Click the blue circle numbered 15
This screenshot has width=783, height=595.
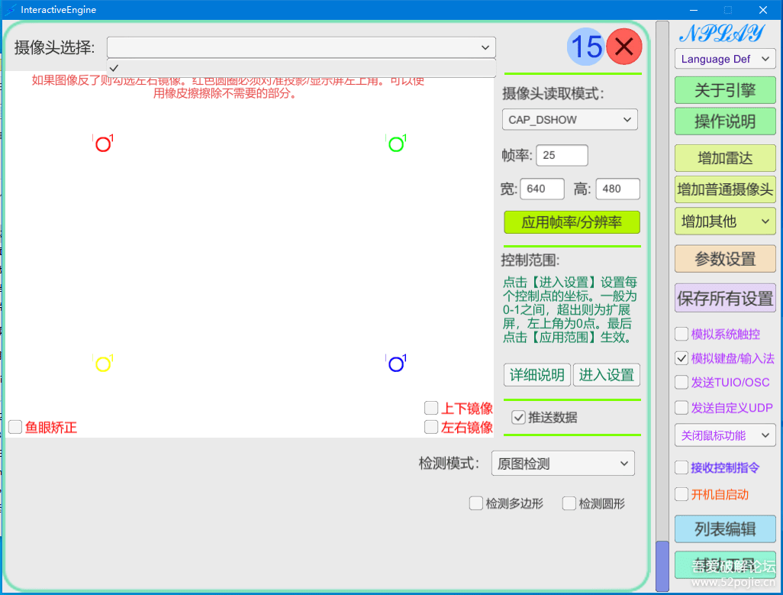pyautogui.click(x=585, y=47)
